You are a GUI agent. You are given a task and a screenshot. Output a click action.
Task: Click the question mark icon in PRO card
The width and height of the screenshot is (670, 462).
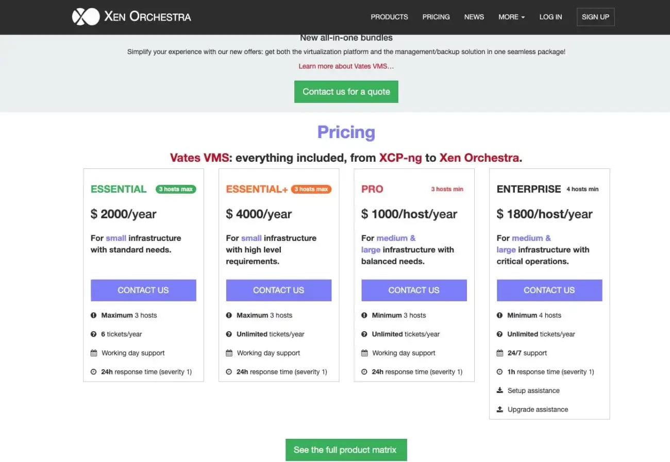click(x=364, y=334)
